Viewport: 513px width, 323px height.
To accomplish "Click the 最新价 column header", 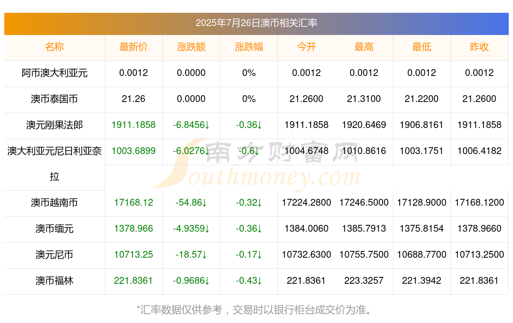I will (x=133, y=47).
